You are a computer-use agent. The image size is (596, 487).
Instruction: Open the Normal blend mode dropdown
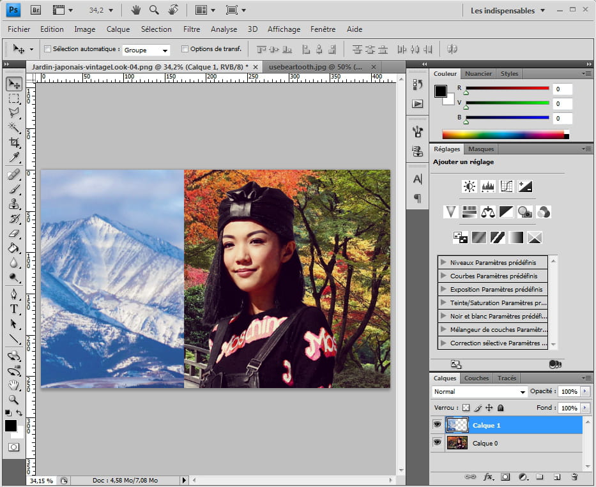pyautogui.click(x=480, y=392)
